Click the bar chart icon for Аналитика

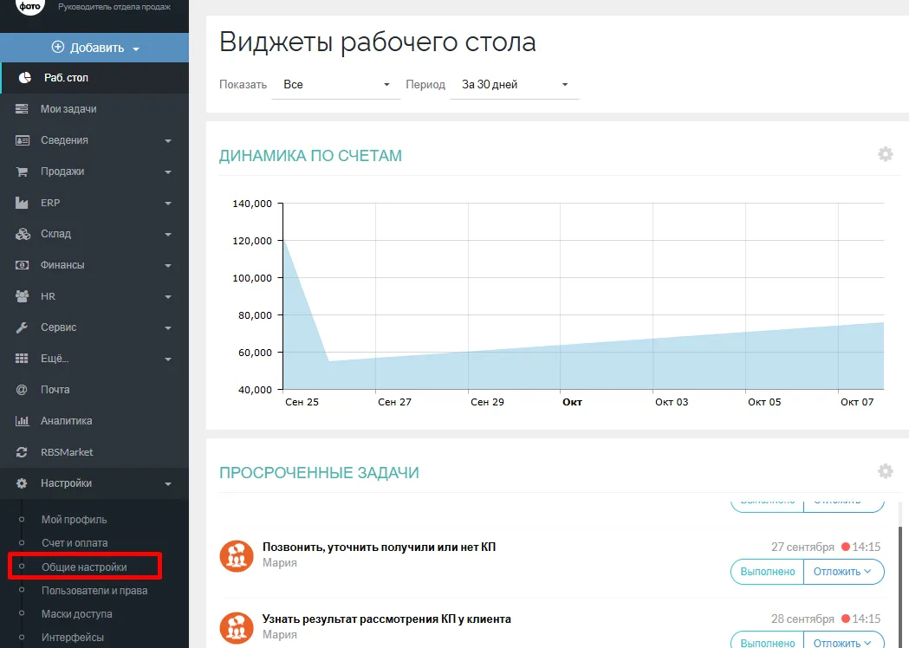(23, 421)
